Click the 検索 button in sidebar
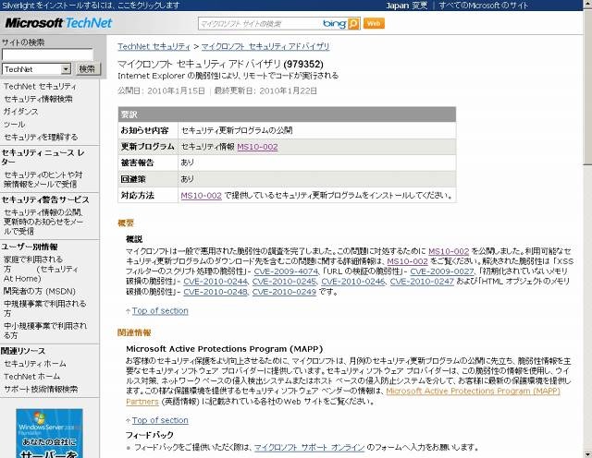Viewport: 592px width, 458px height. (x=87, y=69)
